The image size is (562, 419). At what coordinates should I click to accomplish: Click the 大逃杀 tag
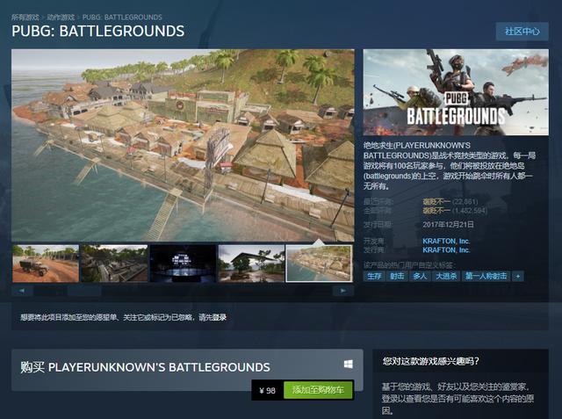[x=446, y=276]
